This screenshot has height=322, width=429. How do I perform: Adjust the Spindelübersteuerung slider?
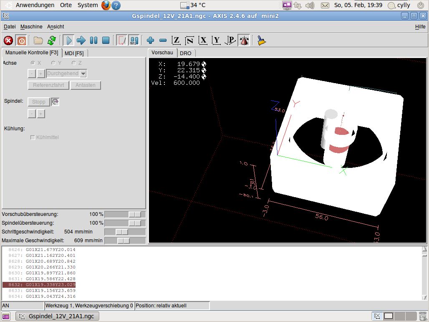click(125, 223)
